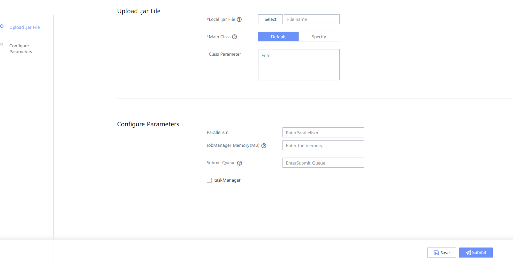Click the paper plane icon in Submit button

pyautogui.click(x=468, y=253)
